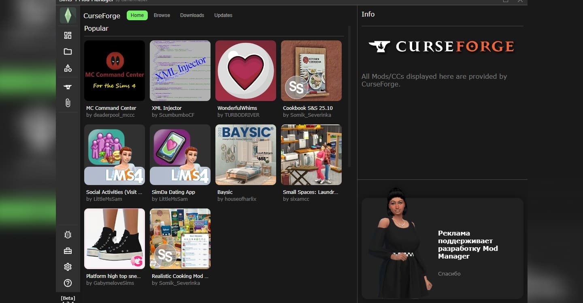
Task: Open settings gear icon in sidebar
Action: point(68,267)
